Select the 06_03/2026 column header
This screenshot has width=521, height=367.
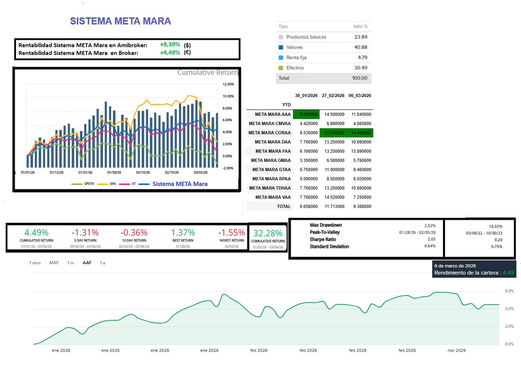(359, 96)
